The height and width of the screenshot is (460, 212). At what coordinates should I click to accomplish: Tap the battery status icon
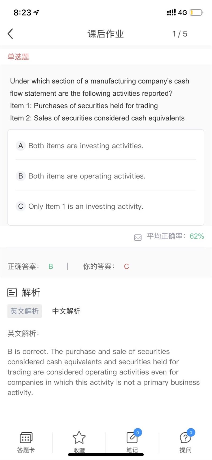[196, 12]
